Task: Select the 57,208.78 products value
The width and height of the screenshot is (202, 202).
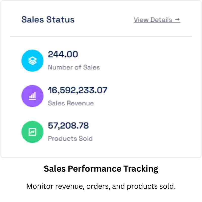Action: [68, 125]
